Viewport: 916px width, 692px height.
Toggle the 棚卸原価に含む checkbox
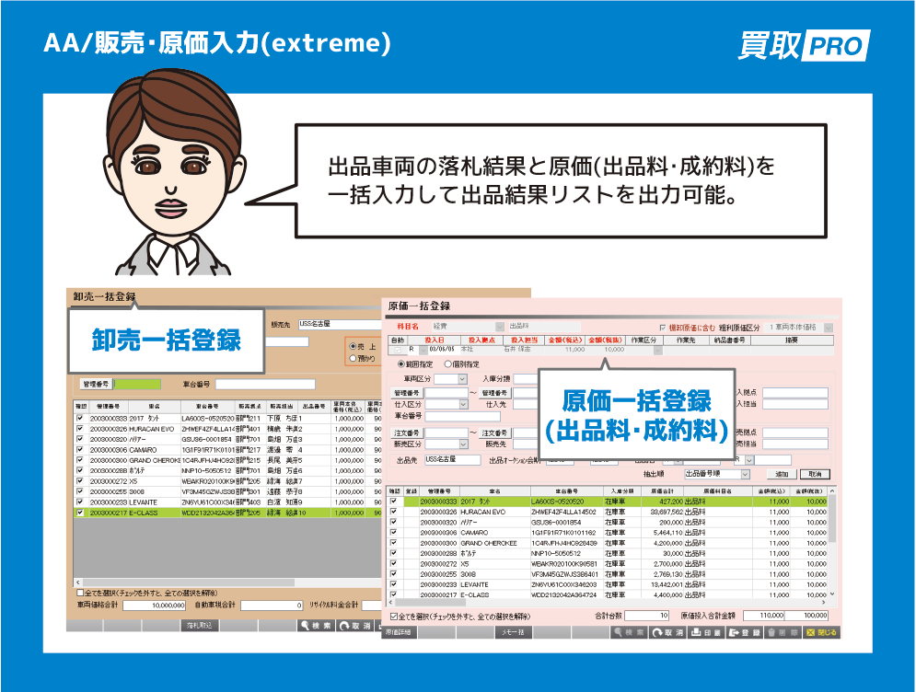coord(662,327)
